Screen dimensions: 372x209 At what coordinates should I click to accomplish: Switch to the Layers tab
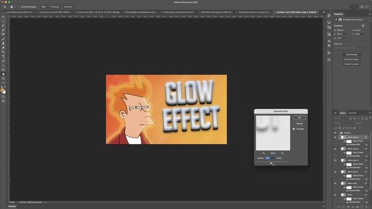pyautogui.click(x=343, y=113)
